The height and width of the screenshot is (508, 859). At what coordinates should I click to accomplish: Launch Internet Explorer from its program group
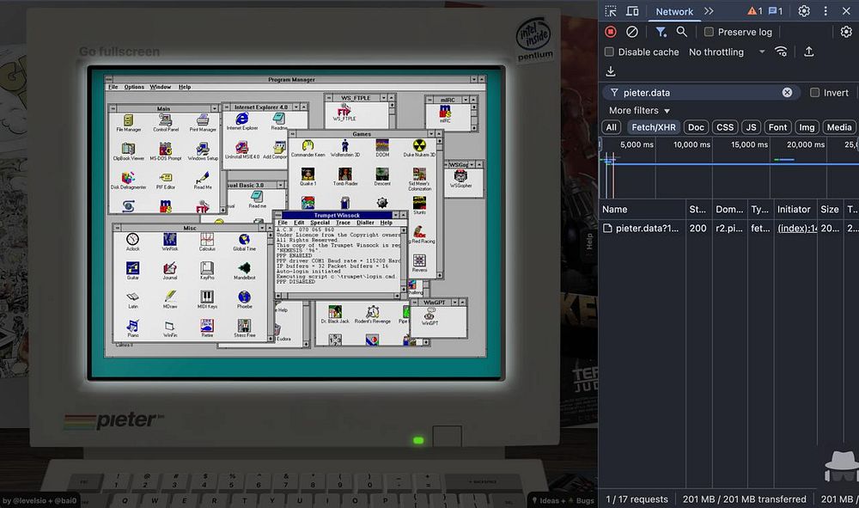pyautogui.click(x=242, y=119)
